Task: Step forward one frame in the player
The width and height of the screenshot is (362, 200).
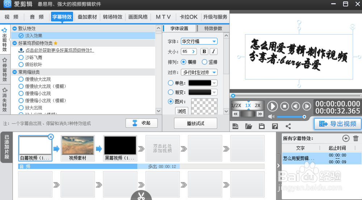Action: pyautogui.click(x=307, y=106)
